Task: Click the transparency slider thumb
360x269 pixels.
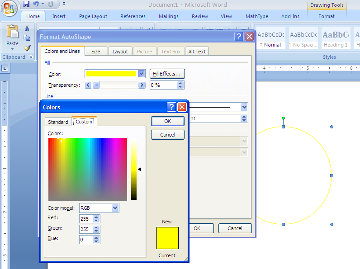Action: click(x=96, y=85)
